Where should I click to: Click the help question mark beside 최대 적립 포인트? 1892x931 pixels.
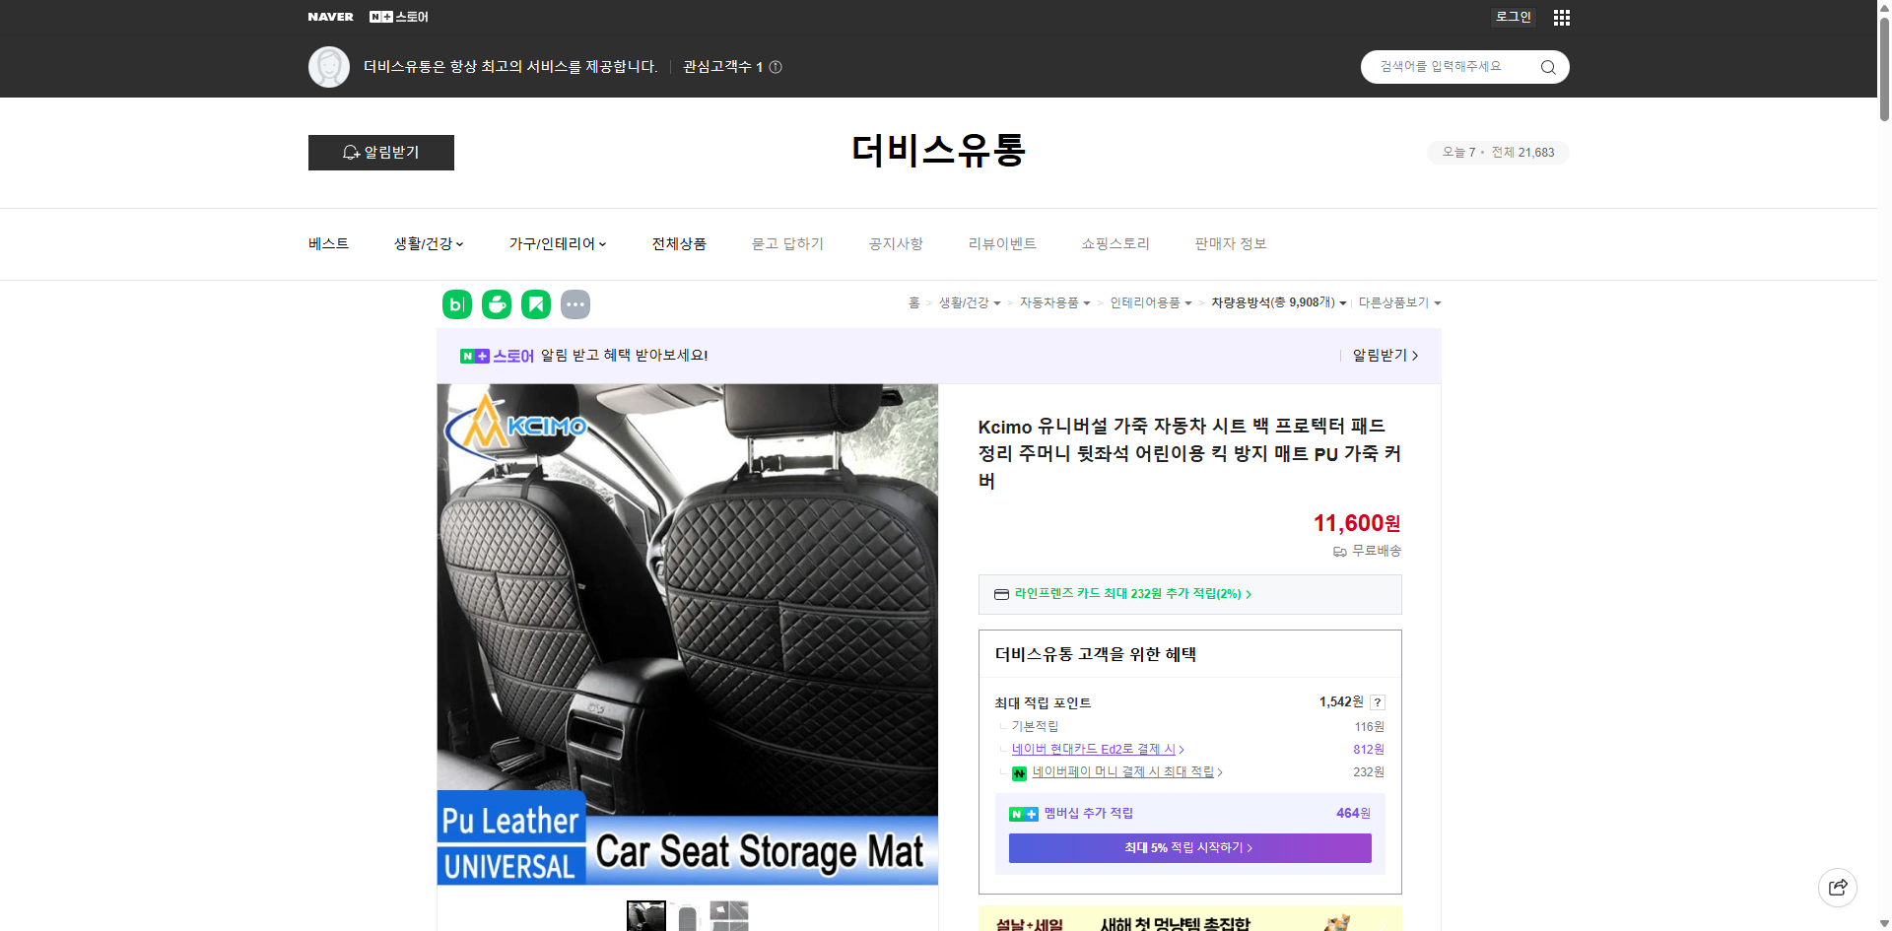1377,702
